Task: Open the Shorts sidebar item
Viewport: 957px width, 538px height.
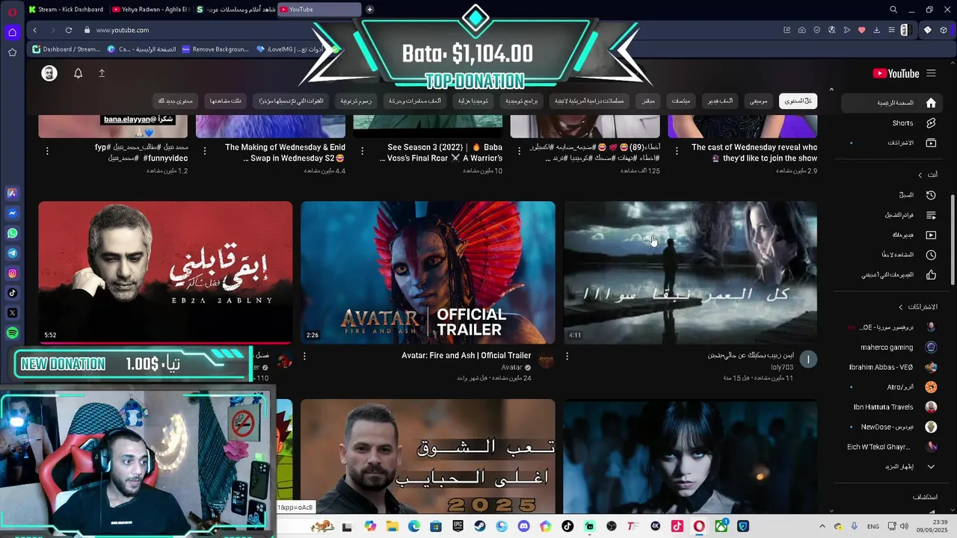Action: tap(892, 123)
